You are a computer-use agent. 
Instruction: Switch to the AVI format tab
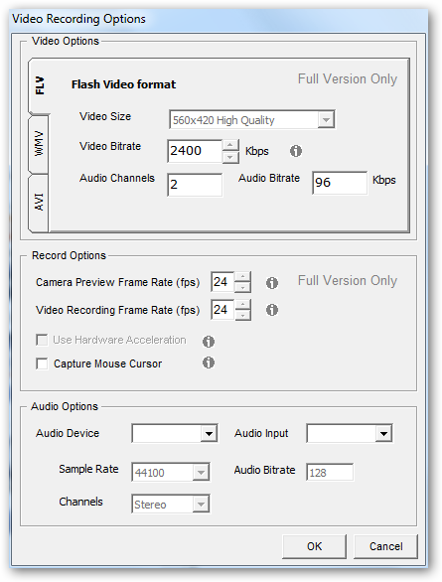tap(39, 203)
